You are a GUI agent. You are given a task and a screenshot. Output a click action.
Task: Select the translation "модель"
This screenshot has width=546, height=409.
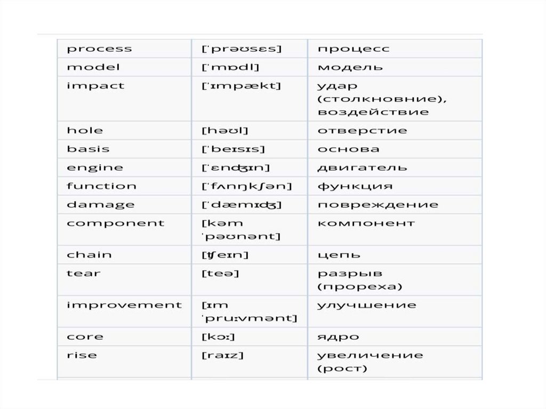pyautogui.click(x=350, y=67)
